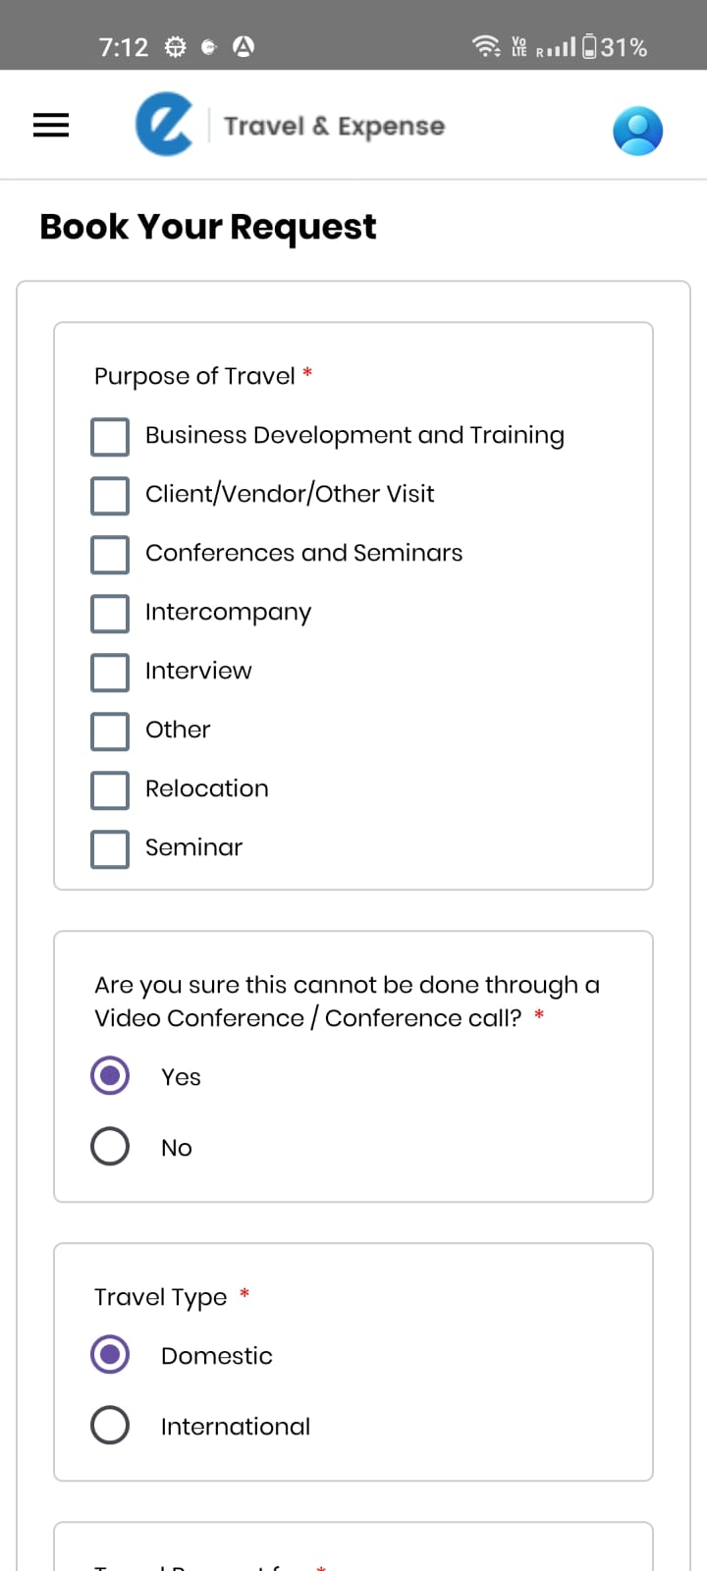Image resolution: width=707 pixels, height=1571 pixels.
Task: Select Domestic travel type
Action: pyautogui.click(x=110, y=1354)
